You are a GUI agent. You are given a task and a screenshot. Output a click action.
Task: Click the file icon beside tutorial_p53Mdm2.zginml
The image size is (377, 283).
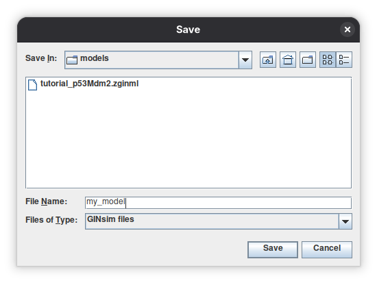(x=32, y=85)
